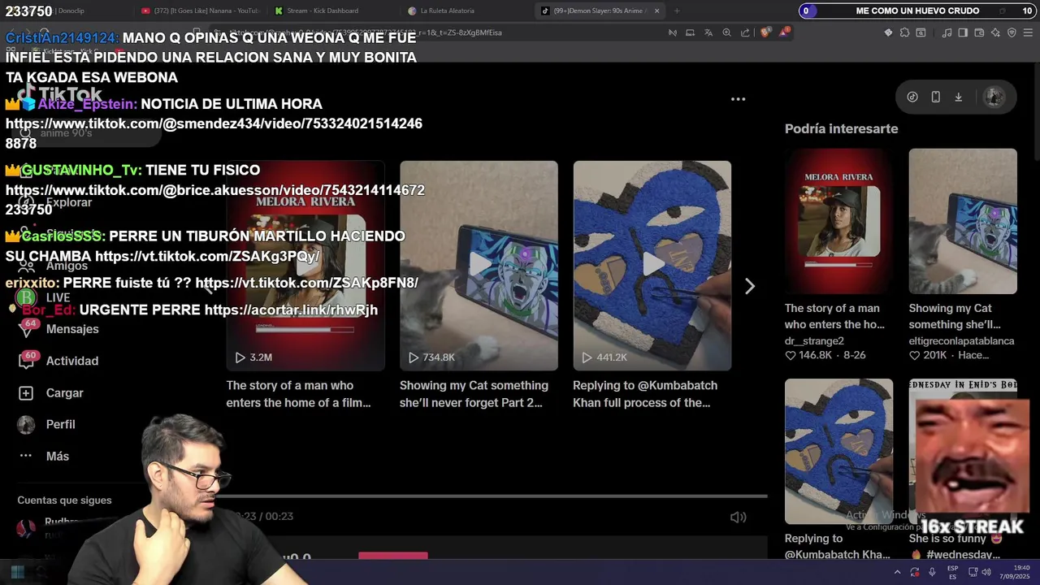Click caption 'The story of a man who enters the home of a film...'
1040x585 pixels.
(x=300, y=394)
